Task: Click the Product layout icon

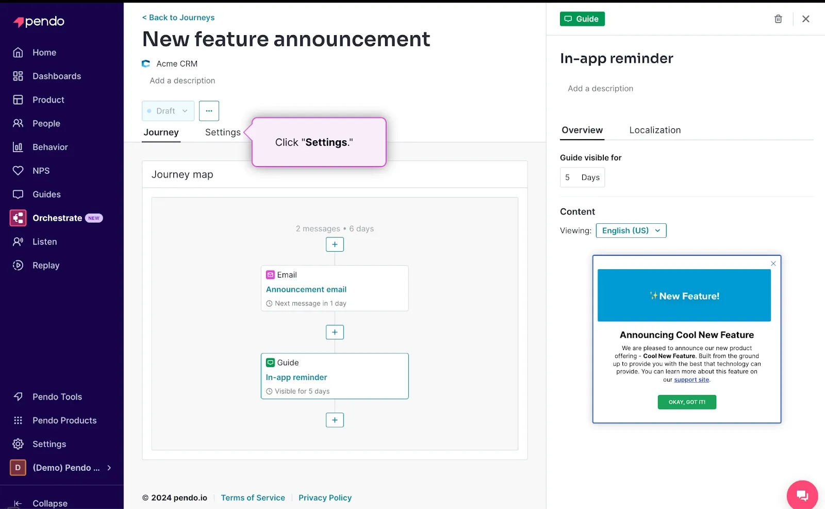Action: 18,100
